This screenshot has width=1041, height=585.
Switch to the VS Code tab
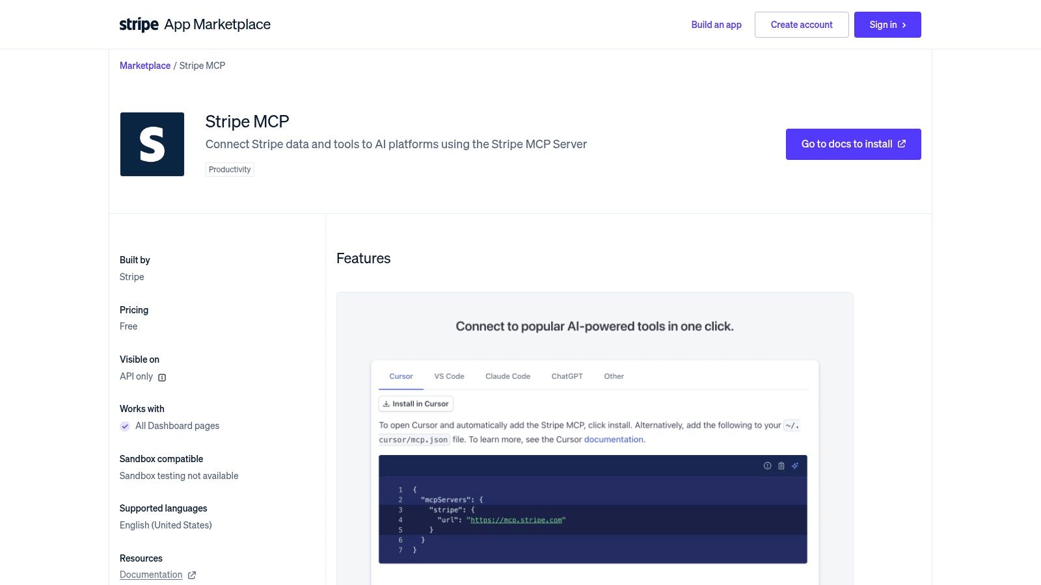click(x=450, y=376)
